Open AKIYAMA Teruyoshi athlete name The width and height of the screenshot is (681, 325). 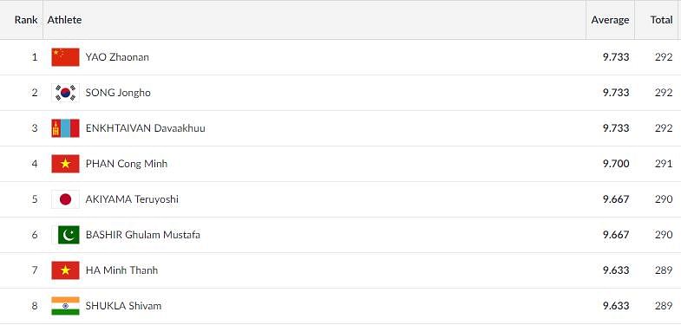tap(132, 199)
